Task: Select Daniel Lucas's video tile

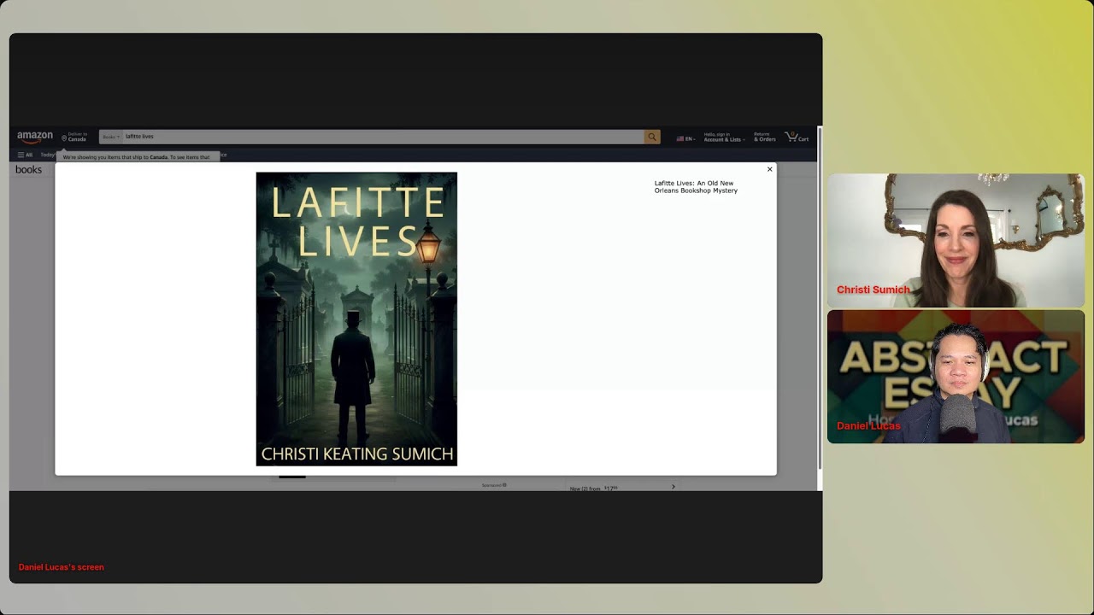Action: pyautogui.click(x=956, y=377)
